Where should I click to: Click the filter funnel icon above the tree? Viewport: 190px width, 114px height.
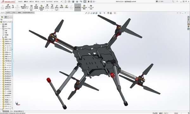coord(2,20)
